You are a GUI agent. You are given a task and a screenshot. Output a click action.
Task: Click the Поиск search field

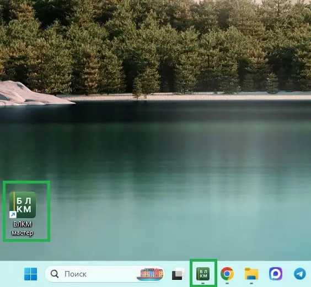[105, 274]
